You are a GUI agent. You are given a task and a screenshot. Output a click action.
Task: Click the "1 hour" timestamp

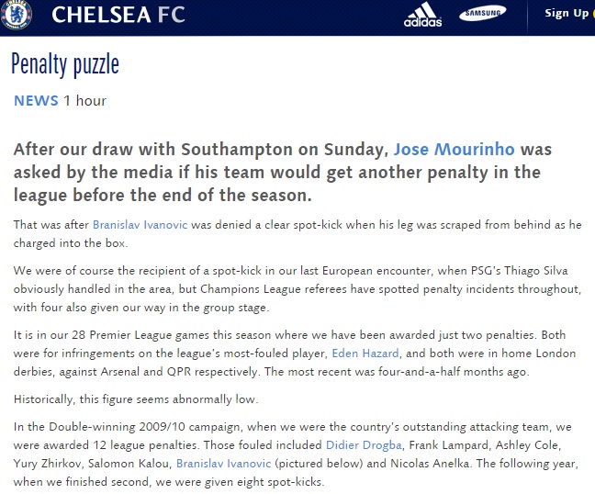[x=85, y=101]
